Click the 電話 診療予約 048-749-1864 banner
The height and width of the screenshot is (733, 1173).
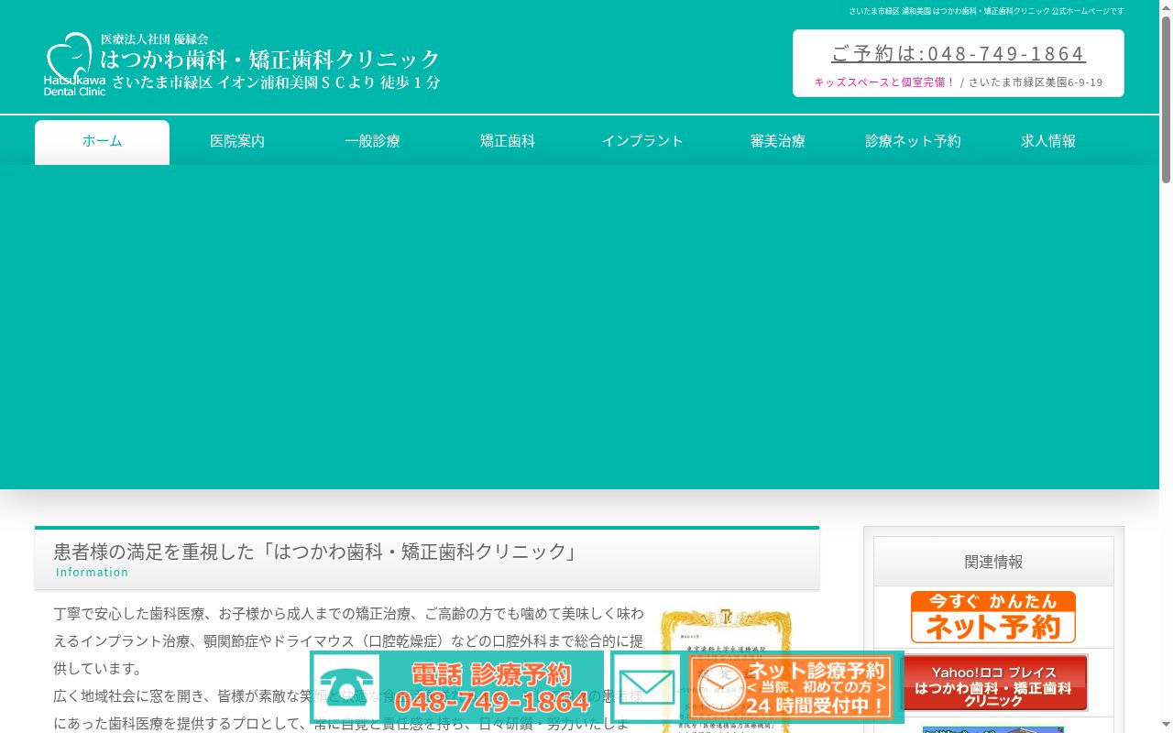click(456, 688)
